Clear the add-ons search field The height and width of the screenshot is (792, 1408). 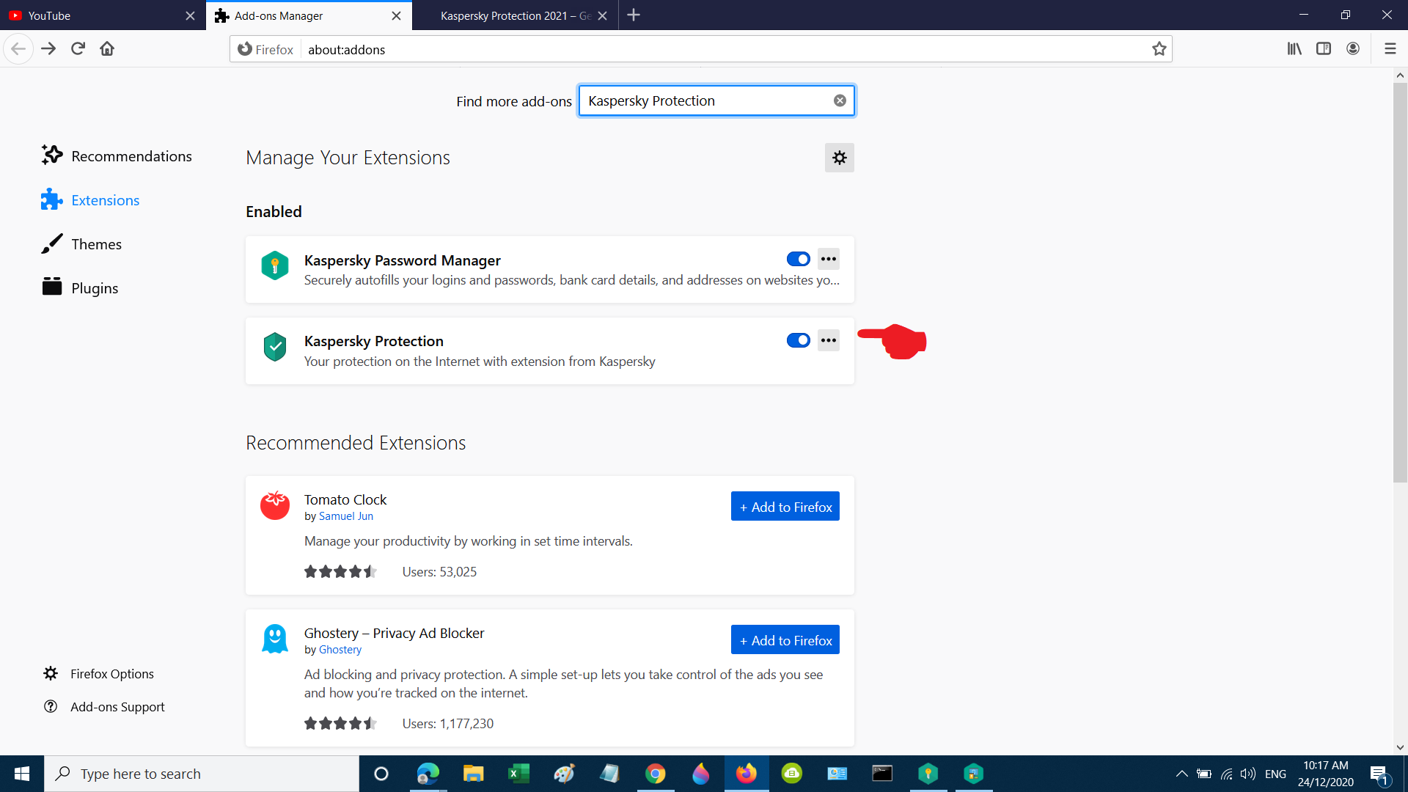(840, 101)
